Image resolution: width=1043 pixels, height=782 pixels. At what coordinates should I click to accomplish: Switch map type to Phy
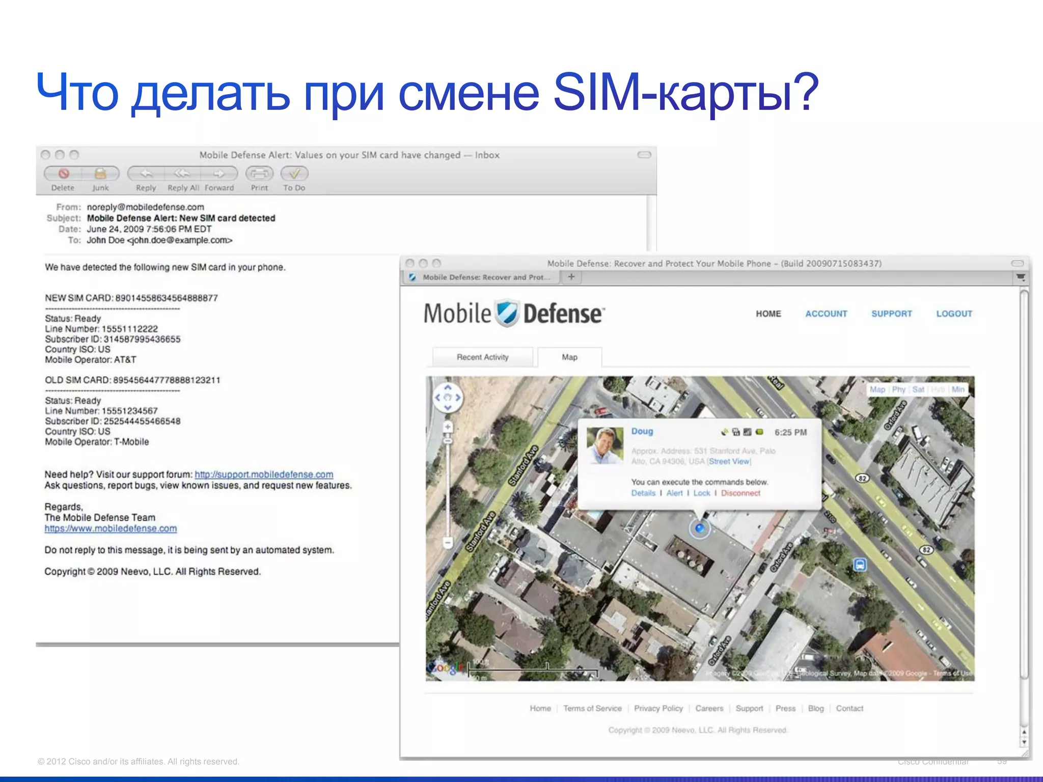tap(898, 389)
